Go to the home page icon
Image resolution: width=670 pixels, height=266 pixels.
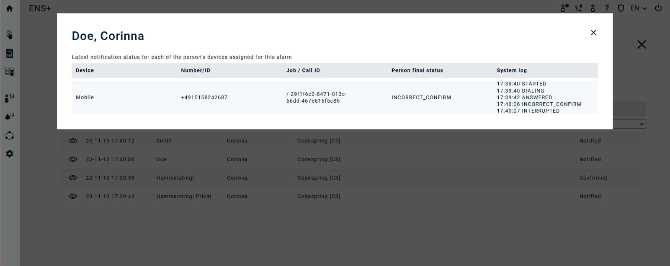[10, 8]
